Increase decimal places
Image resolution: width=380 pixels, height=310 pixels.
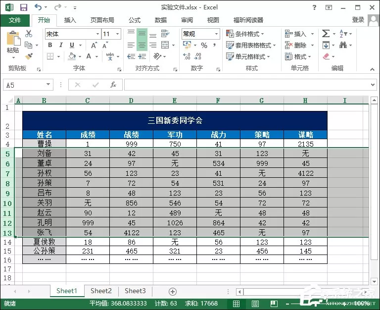(x=187, y=56)
